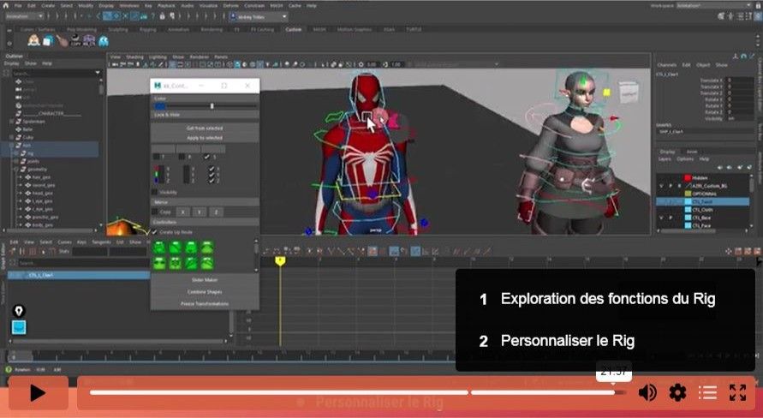Switch to the Anim layer tab
The height and width of the screenshot is (418, 763).
pyautogui.click(x=691, y=152)
